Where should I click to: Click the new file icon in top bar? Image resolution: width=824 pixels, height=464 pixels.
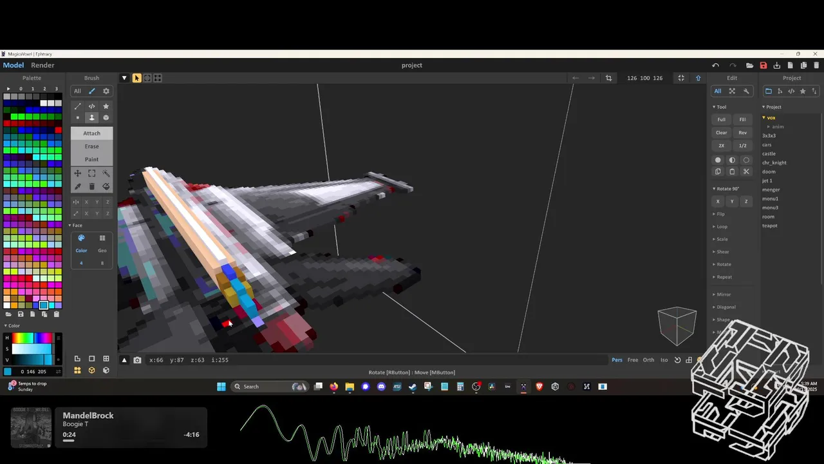[x=791, y=65]
